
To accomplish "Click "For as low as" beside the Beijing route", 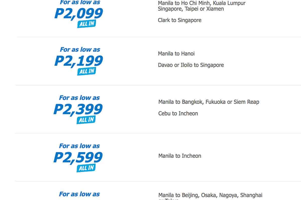I will [x=79, y=194].
